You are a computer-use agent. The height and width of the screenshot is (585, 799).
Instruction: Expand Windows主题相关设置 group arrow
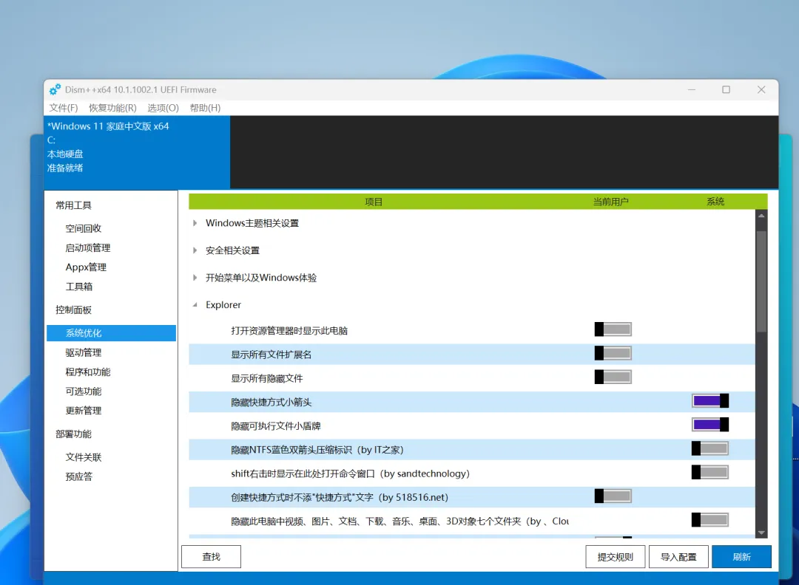pyautogui.click(x=195, y=223)
